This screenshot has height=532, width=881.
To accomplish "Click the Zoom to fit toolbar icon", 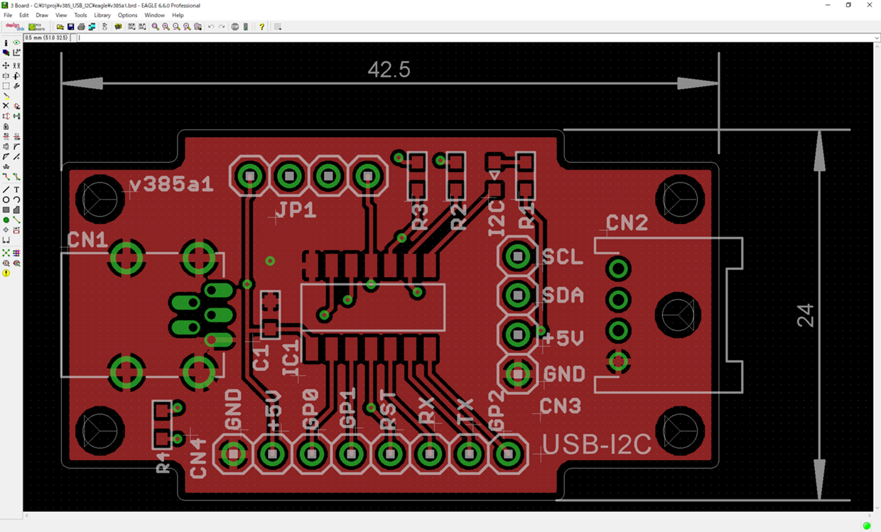I will (155, 27).
